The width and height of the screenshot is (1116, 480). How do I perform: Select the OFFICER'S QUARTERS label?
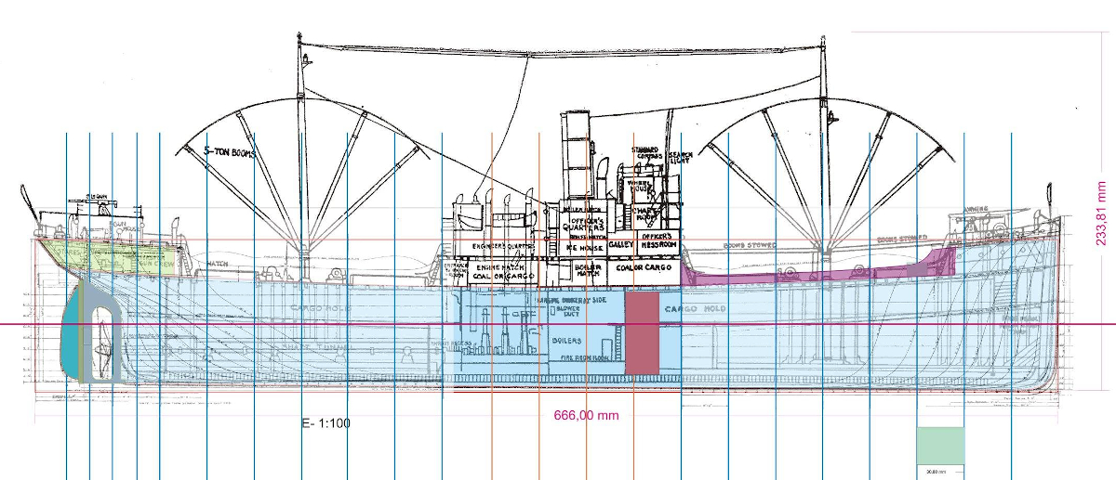click(x=584, y=223)
